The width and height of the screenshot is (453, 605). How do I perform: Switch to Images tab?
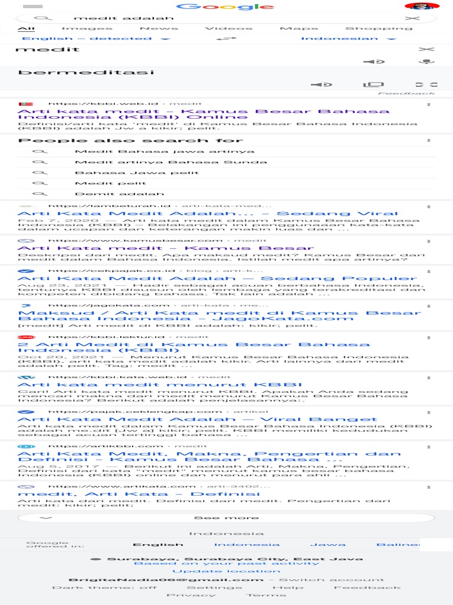coord(87,28)
